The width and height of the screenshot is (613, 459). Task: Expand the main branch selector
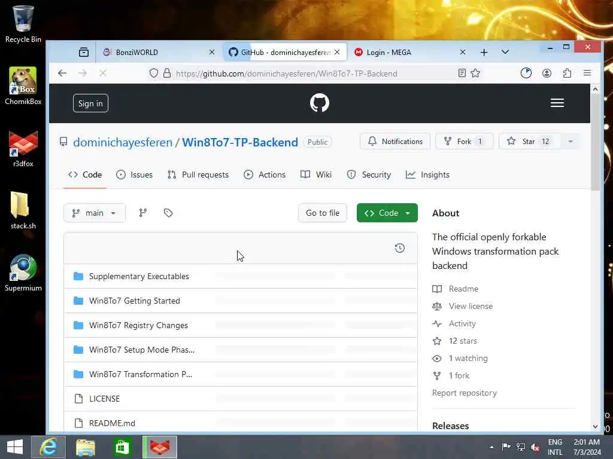pyautogui.click(x=94, y=213)
